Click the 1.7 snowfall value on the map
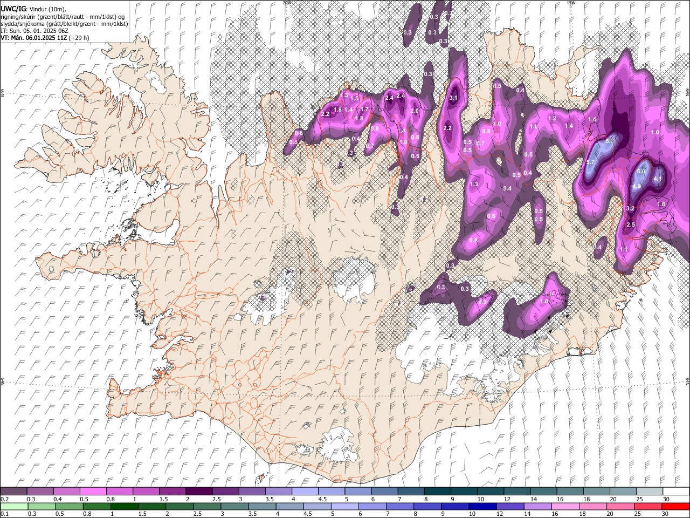The image size is (690, 518). (365, 110)
